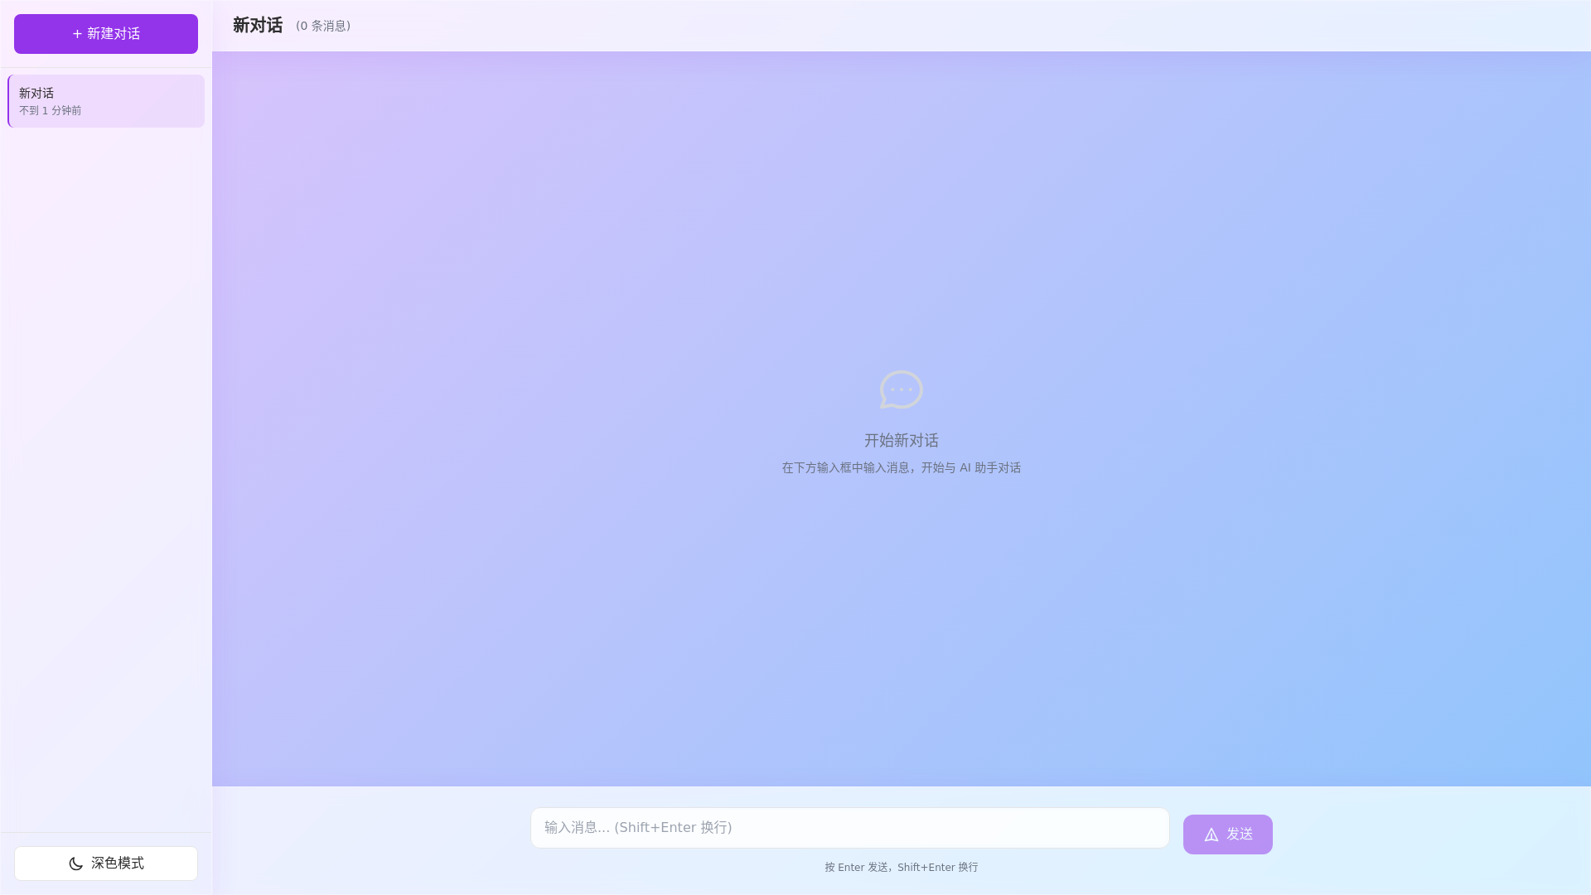Click the 不到 1 分钟前 timestamp
The width and height of the screenshot is (1591, 895).
(x=51, y=110)
